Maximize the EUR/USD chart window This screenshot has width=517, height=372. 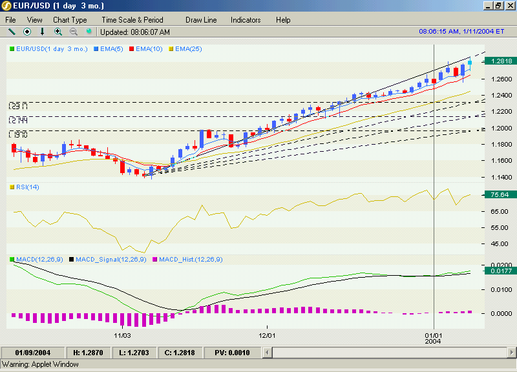click(x=498, y=6)
